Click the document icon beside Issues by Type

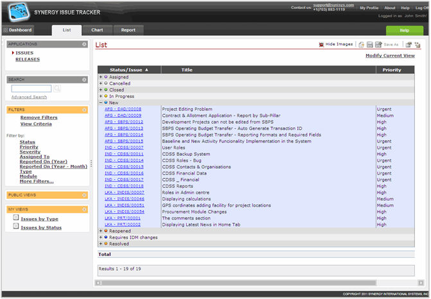point(16,218)
